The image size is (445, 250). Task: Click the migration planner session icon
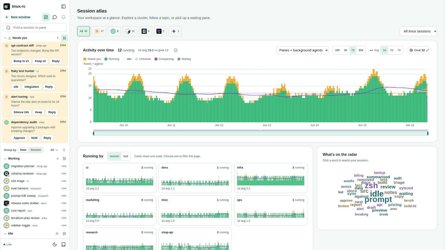[6, 166]
